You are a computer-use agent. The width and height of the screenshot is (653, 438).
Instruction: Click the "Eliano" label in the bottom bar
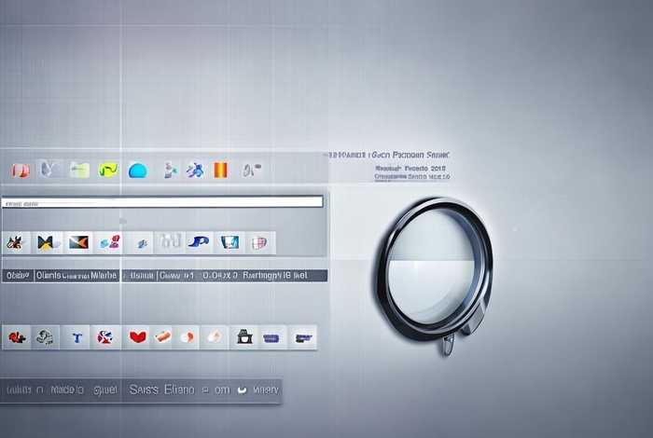[178, 390]
